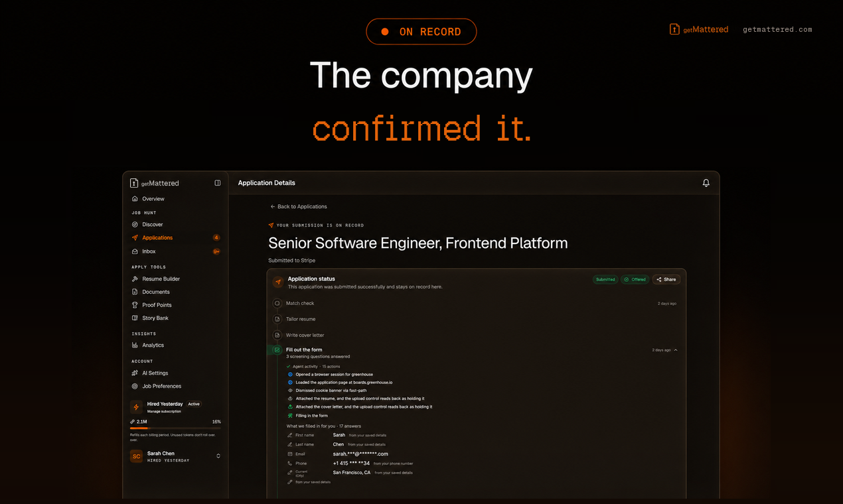Viewport: 843px width, 504px height.
Task: Open the Sarah Chen account switcher chevron
Action: (x=218, y=456)
